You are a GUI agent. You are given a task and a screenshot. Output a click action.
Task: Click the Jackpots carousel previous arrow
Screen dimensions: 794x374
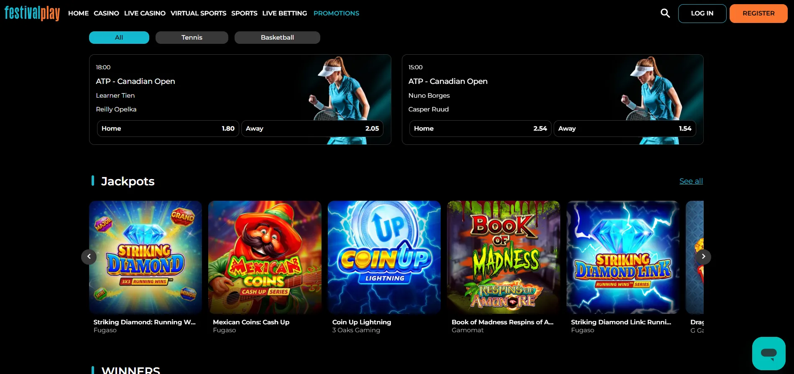coord(89,257)
